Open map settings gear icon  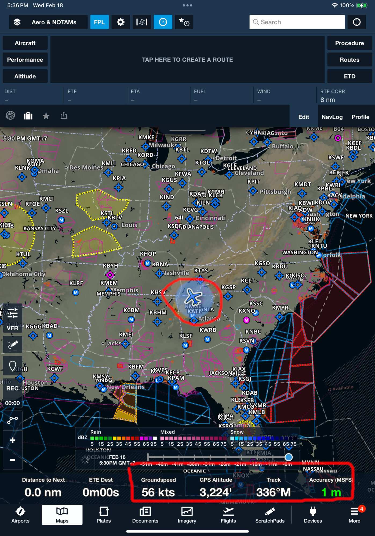pyautogui.click(x=121, y=22)
